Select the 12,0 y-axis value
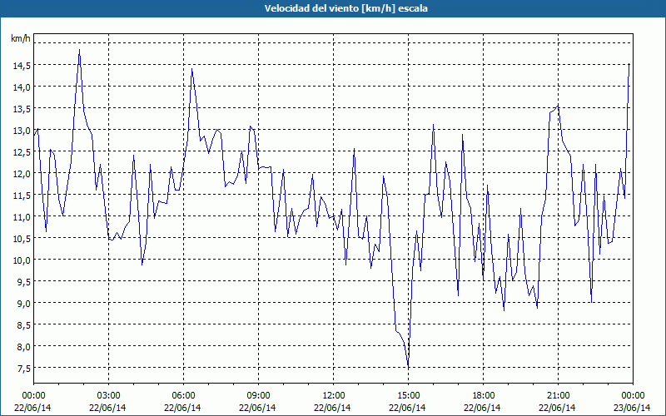Image resolution: width=666 pixels, height=416 pixels. point(21,174)
